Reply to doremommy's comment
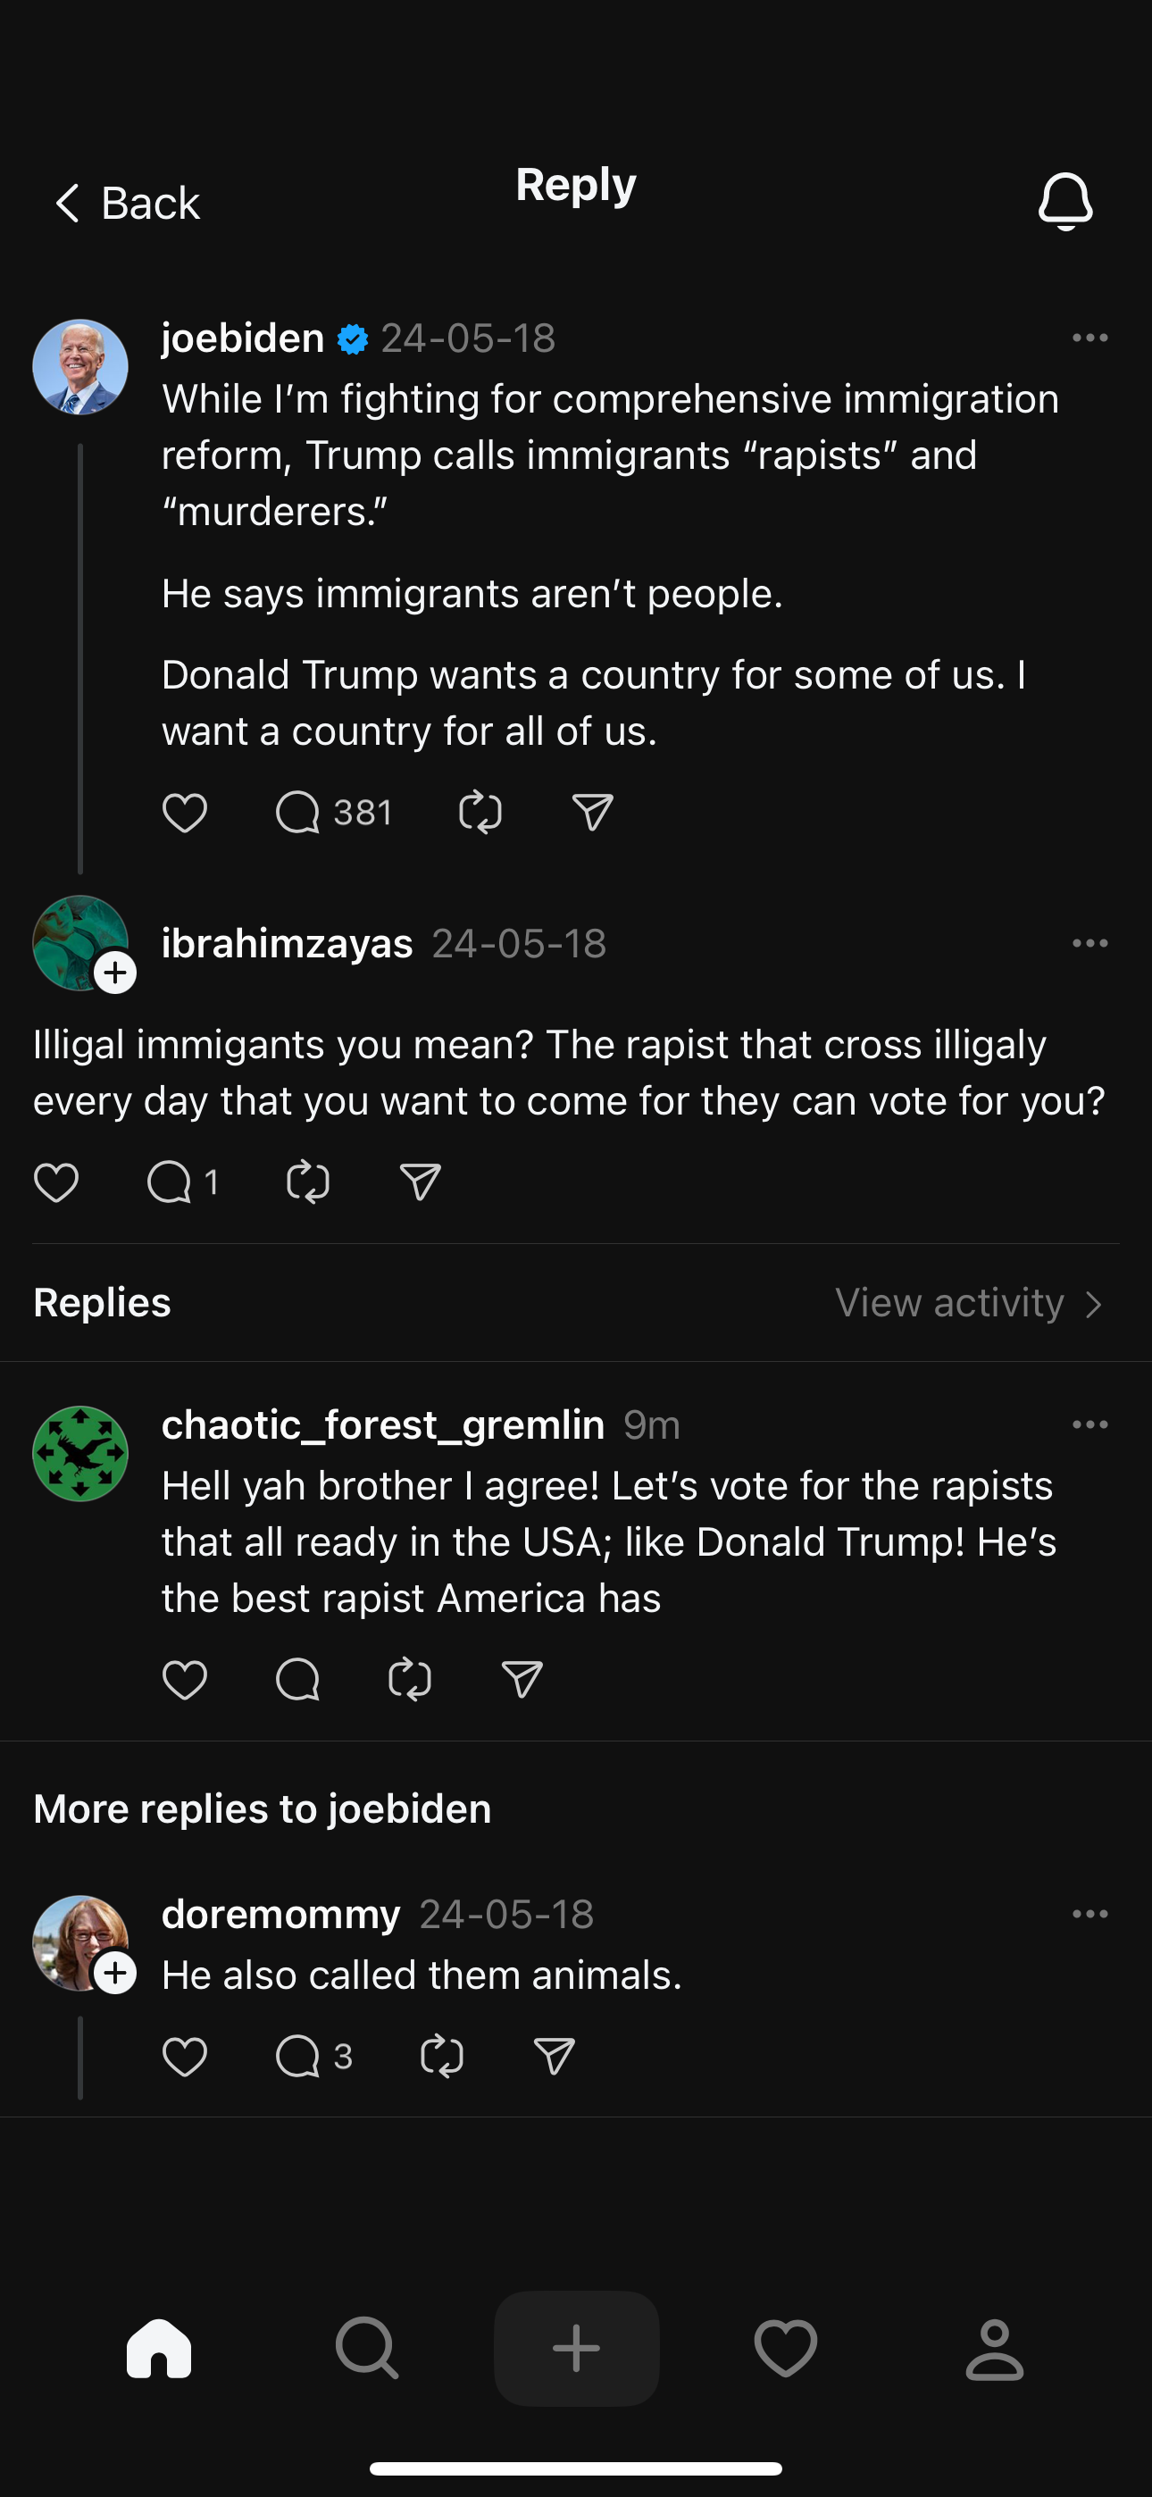 (x=297, y=2056)
